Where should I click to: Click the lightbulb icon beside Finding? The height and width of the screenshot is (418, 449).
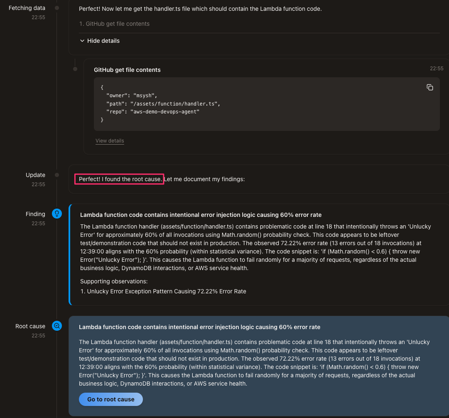(56, 214)
